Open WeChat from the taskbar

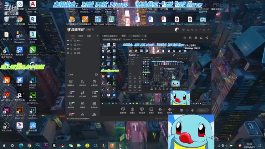coord(71,145)
